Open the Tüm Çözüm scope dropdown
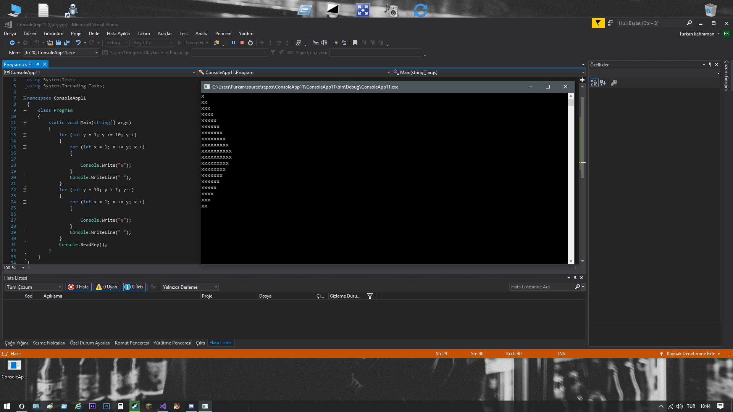The image size is (733, 412). point(34,287)
